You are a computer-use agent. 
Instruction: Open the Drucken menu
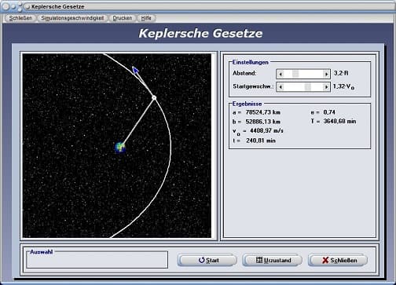pyautogui.click(x=123, y=18)
